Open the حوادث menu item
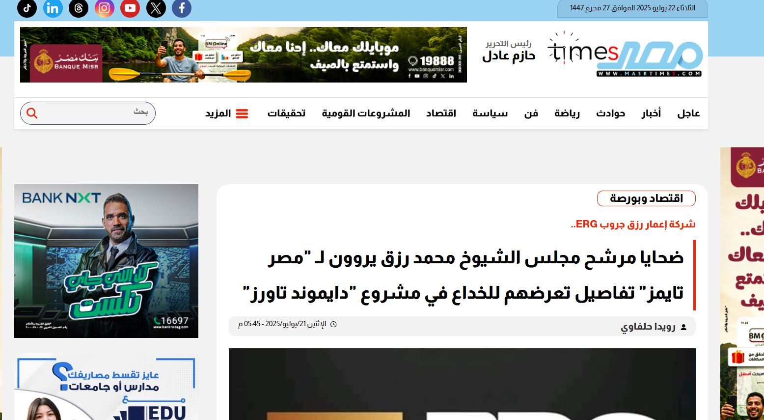764x420 pixels. pyautogui.click(x=610, y=113)
